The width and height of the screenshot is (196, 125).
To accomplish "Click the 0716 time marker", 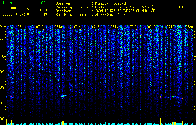I will click(x=114, y=27).
